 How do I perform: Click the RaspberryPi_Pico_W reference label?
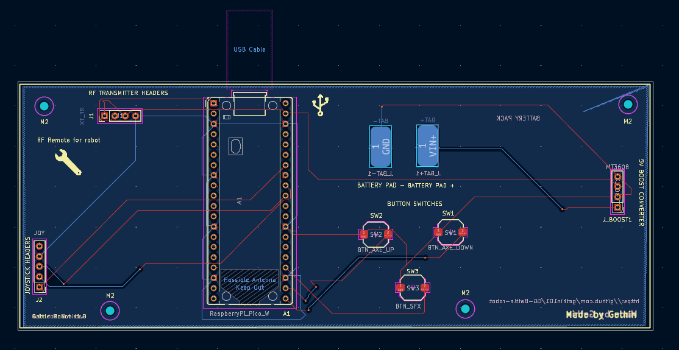[x=240, y=313]
